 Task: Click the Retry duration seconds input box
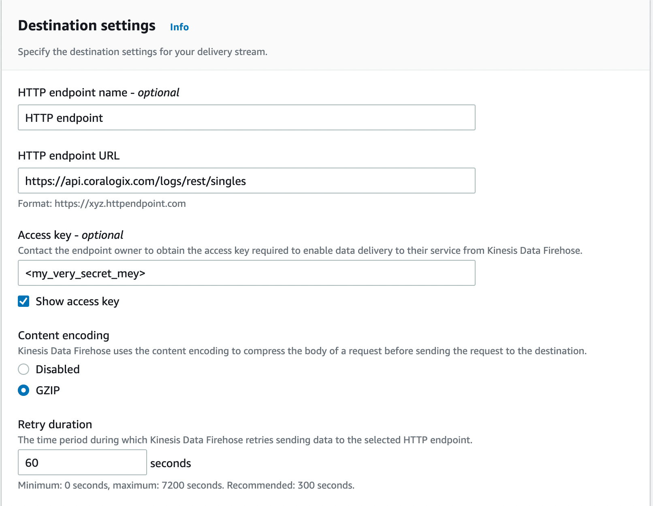coord(82,463)
